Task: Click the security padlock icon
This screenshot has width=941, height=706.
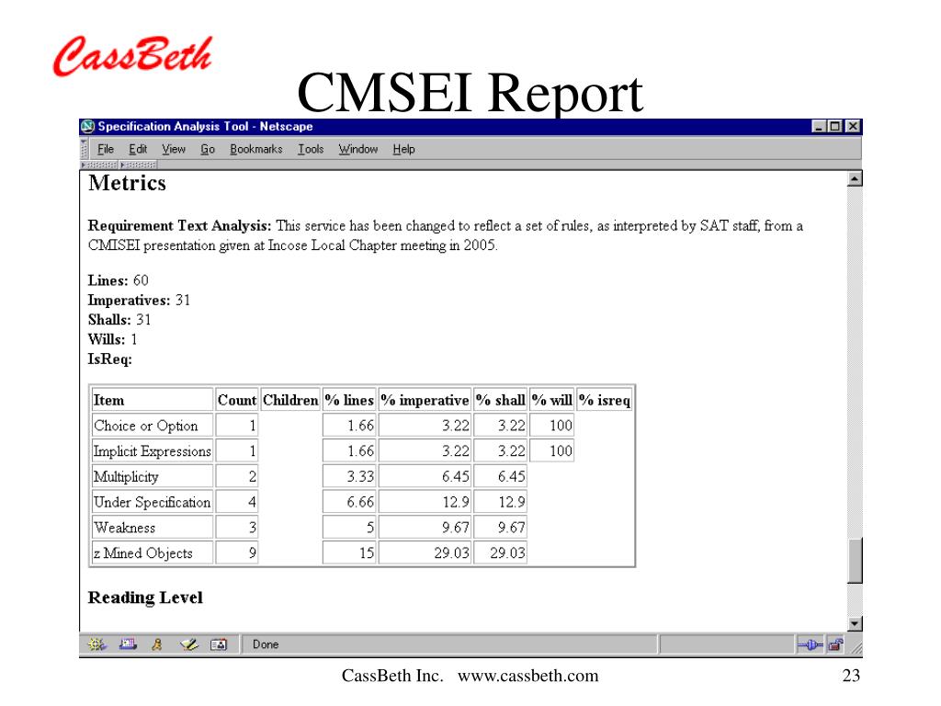Action: 835,644
